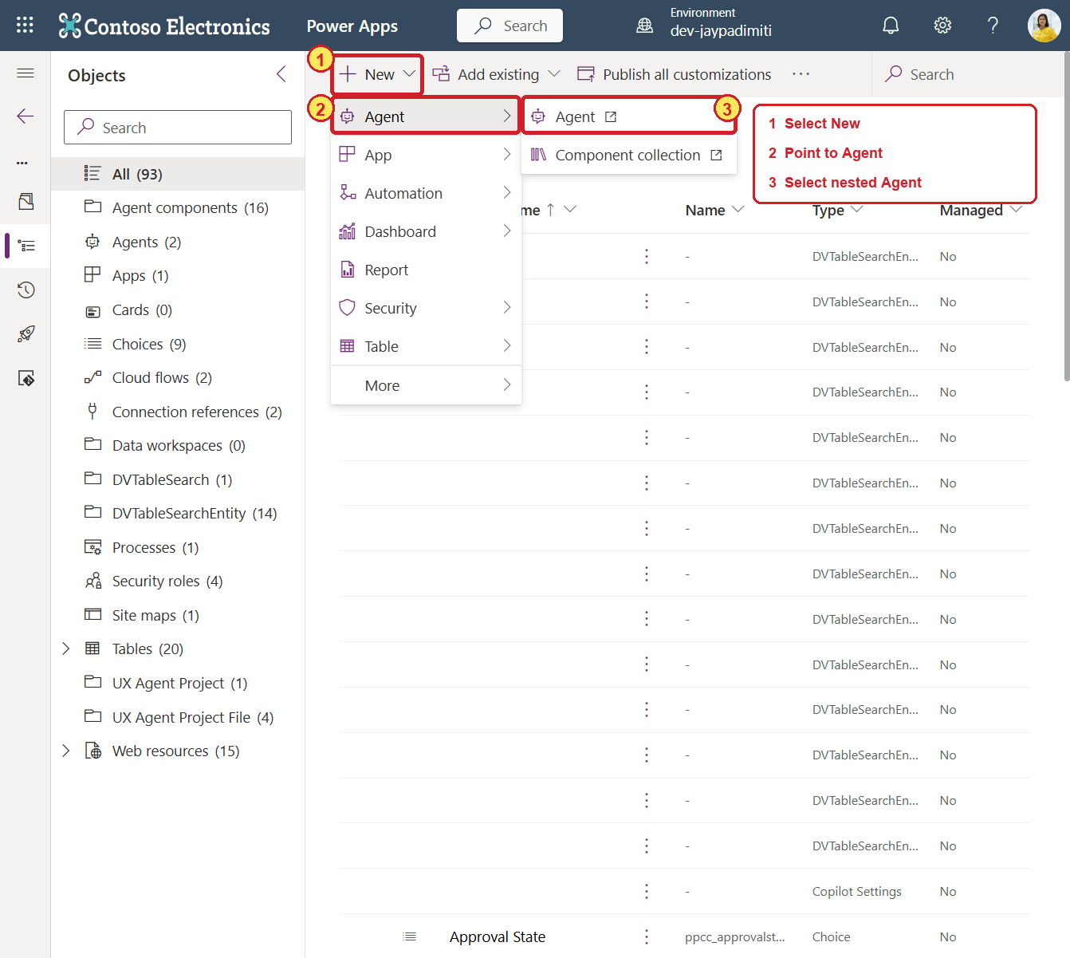Select All (93) in Objects list
The height and width of the screenshot is (958, 1070).
(x=178, y=174)
